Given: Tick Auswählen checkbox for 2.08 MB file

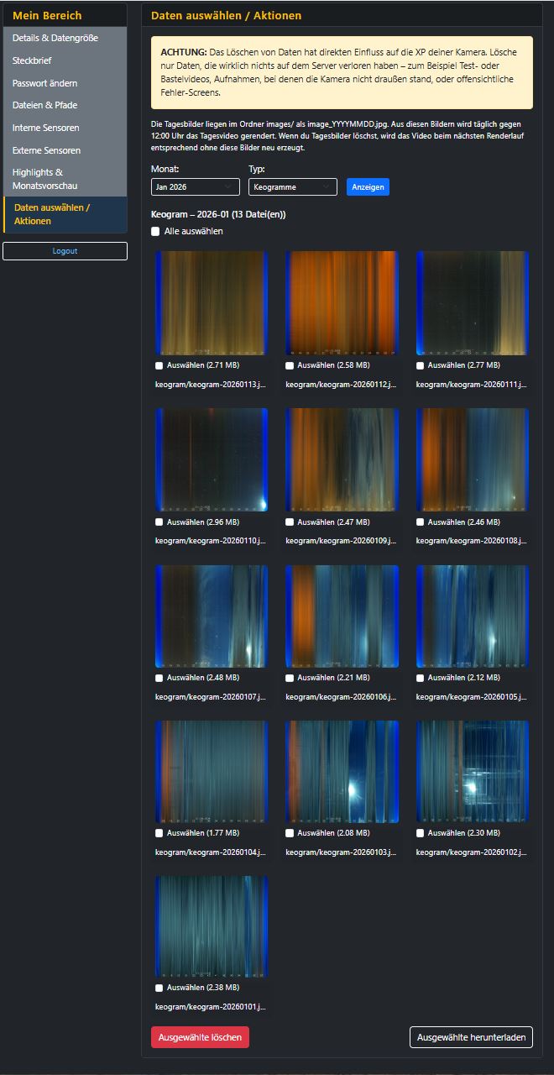Looking at the screenshot, I should coord(290,833).
